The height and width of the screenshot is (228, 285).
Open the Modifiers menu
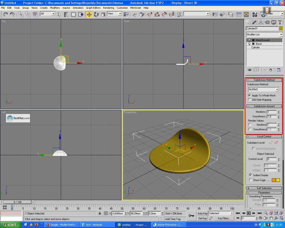click(x=55, y=8)
